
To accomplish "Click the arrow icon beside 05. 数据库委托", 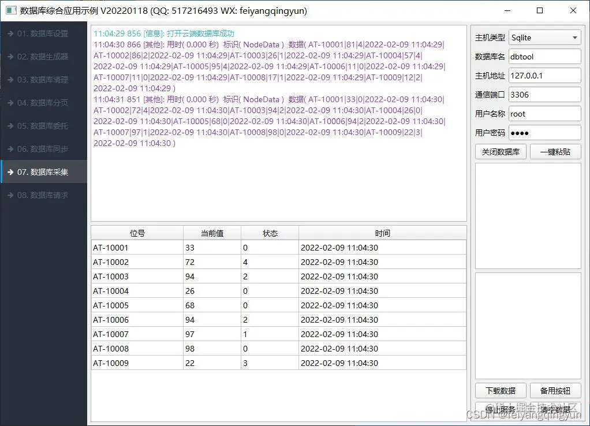I will point(10,126).
